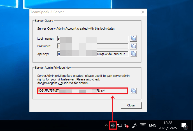Screen dimensions: 193x131
Task: Click the Server Admin Privilege Key label
Action: coord(53,68)
